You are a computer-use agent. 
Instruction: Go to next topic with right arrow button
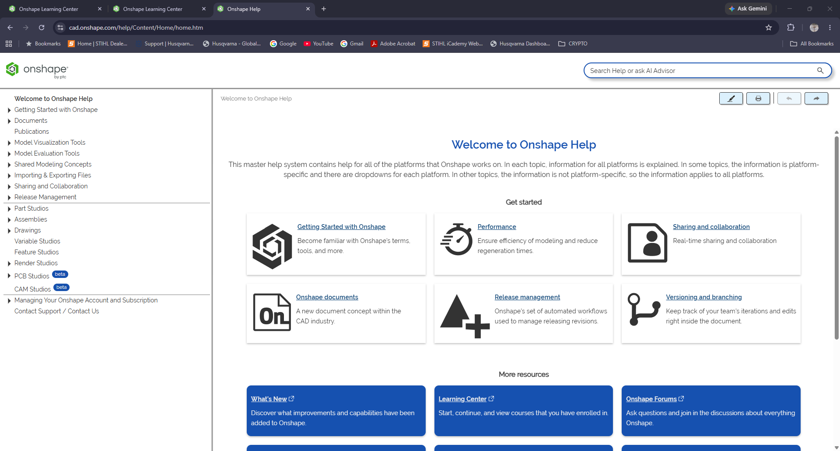[816, 98]
